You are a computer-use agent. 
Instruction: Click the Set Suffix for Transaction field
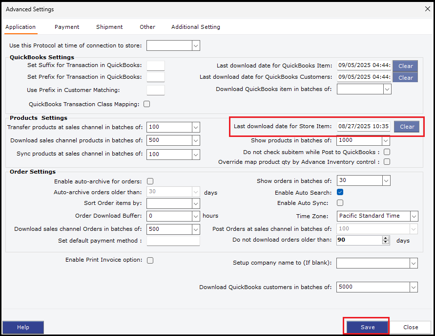[156, 66]
